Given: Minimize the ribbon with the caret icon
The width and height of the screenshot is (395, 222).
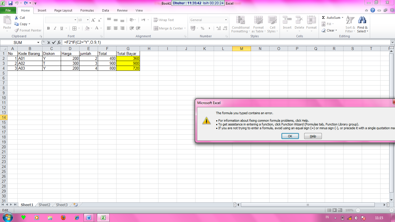Looking at the screenshot, I should pyautogui.click(x=367, y=10).
